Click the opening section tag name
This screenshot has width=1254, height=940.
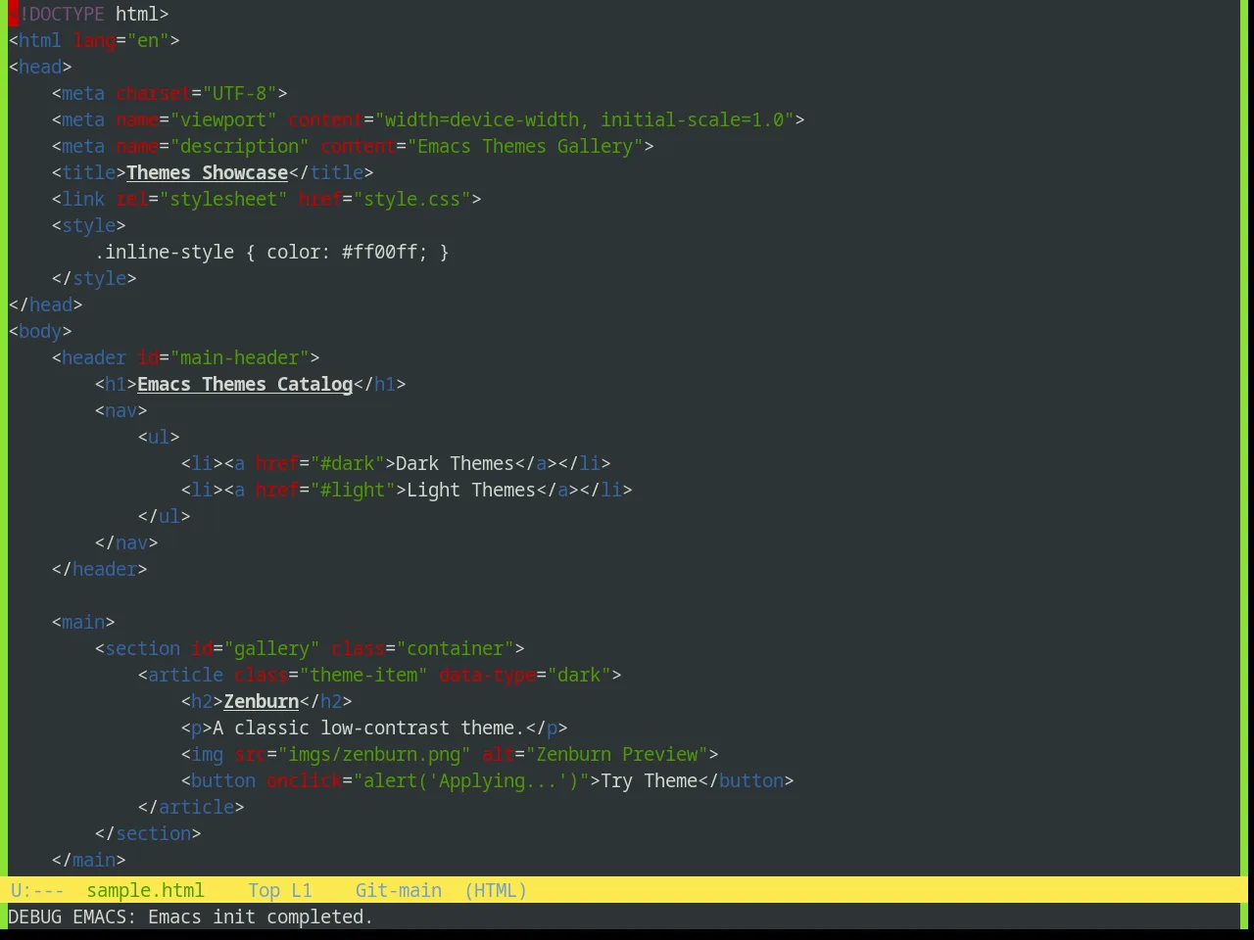pos(142,648)
